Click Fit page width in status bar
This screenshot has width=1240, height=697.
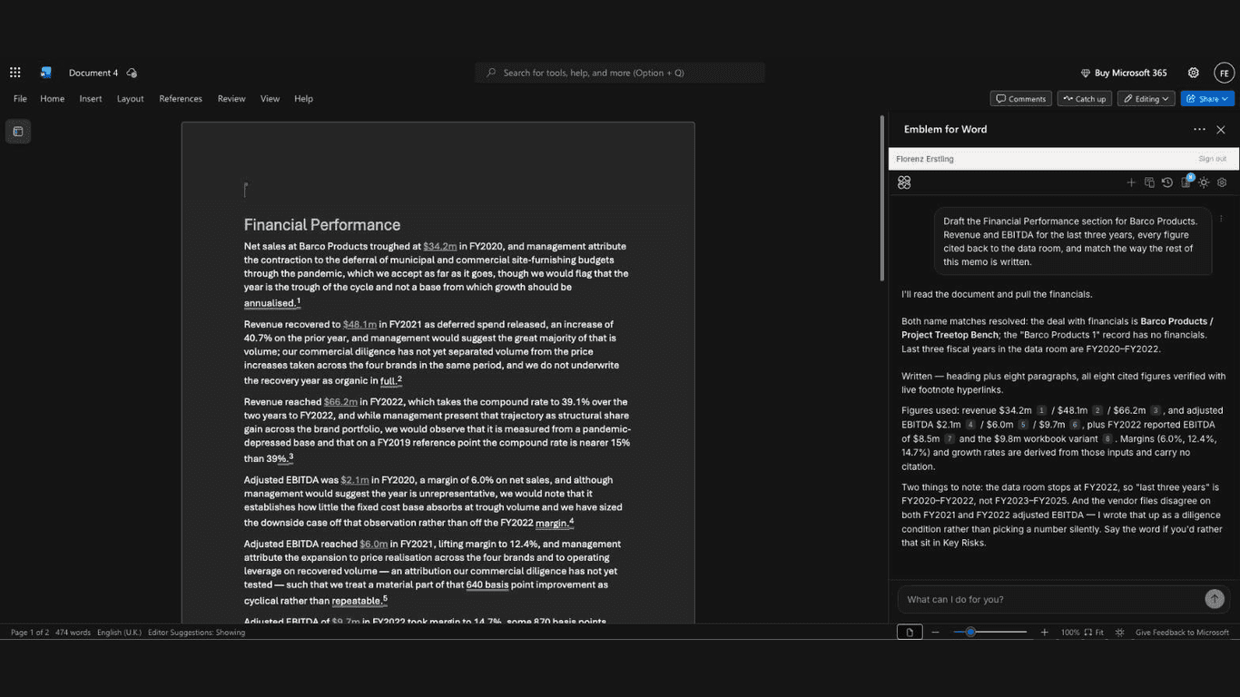pos(1095,633)
